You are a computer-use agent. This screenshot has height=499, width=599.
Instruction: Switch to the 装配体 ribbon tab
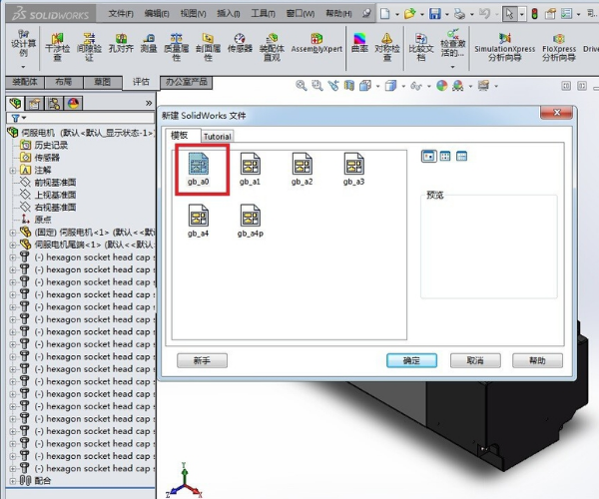pos(25,82)
